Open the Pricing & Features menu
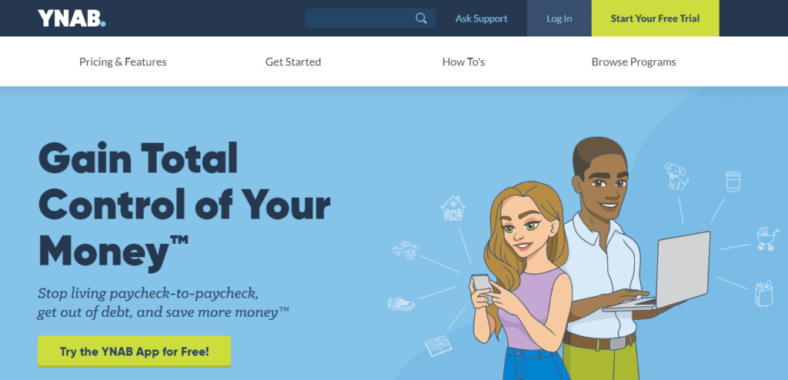The width and height of the screenshot is (788, 380). [x=123, y=62]
